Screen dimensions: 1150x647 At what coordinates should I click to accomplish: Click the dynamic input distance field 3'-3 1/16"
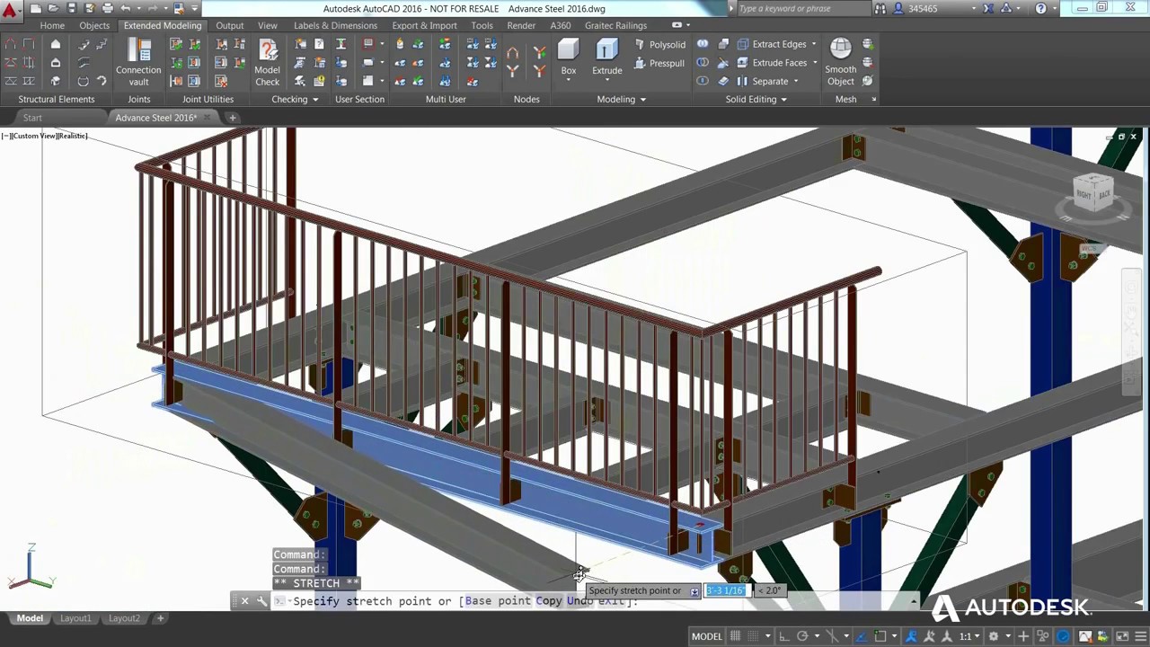click(x=726, y=590)
